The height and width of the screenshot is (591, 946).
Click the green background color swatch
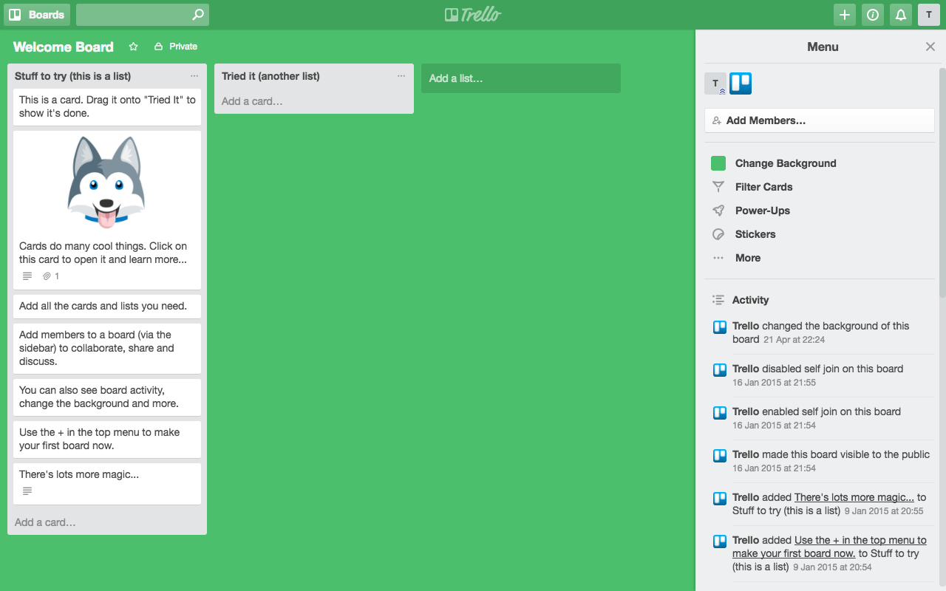pos(718,163)
